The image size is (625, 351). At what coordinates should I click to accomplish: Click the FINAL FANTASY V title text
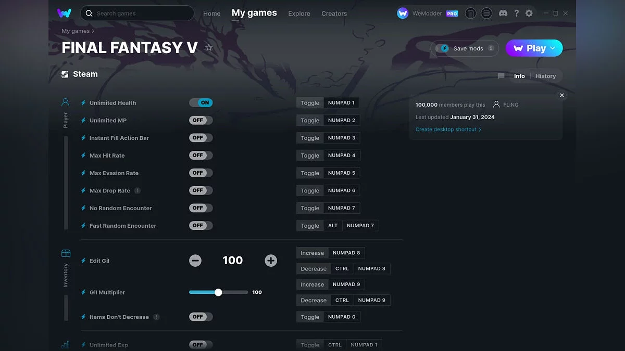point(130,48)
